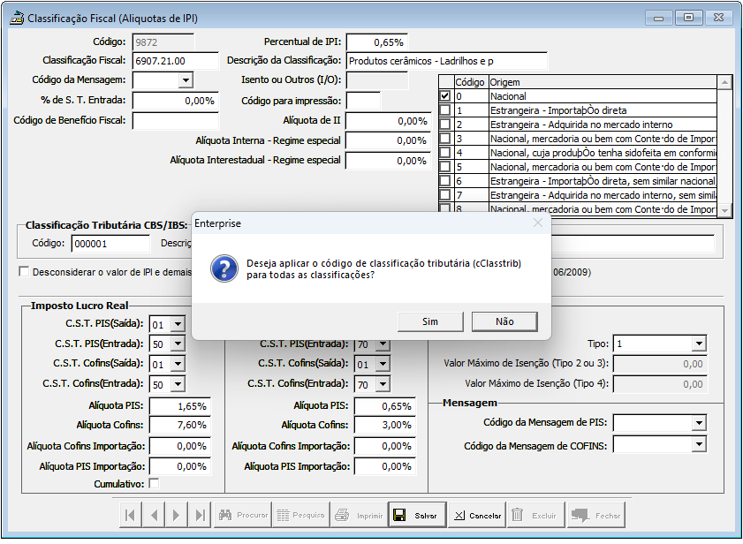Confirm with the Sim button
743x544 pixels.
tap(430, 321)
